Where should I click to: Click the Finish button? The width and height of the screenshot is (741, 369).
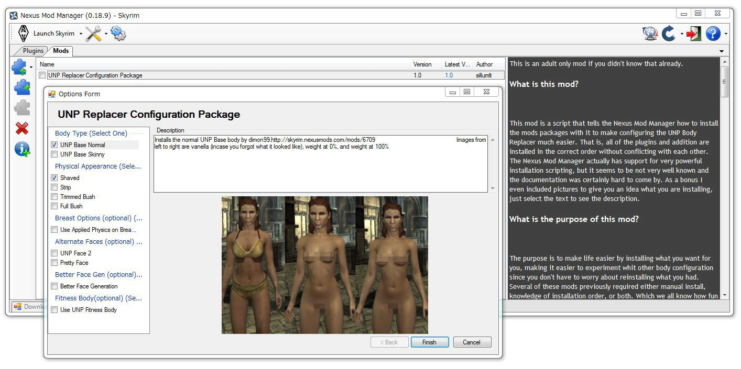[429, 342]
